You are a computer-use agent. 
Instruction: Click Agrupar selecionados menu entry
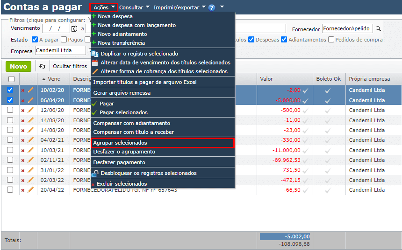[163, 143]
